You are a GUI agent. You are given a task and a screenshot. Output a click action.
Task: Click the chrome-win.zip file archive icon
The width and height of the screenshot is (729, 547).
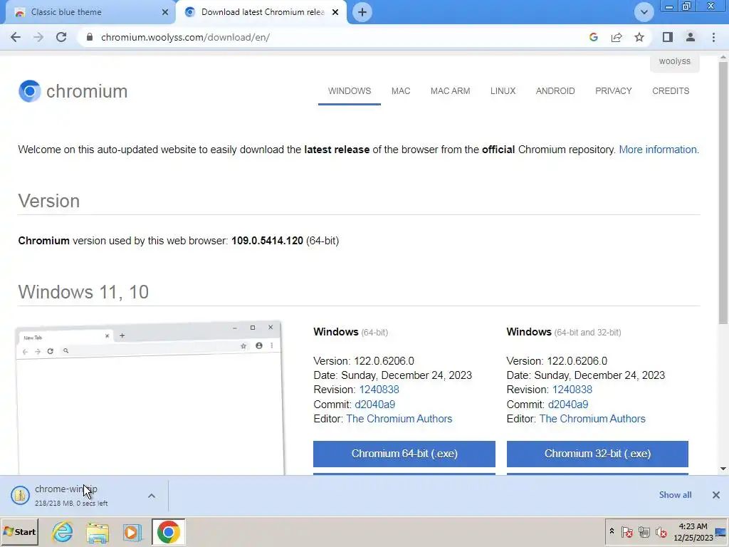[x=21, y=495]
